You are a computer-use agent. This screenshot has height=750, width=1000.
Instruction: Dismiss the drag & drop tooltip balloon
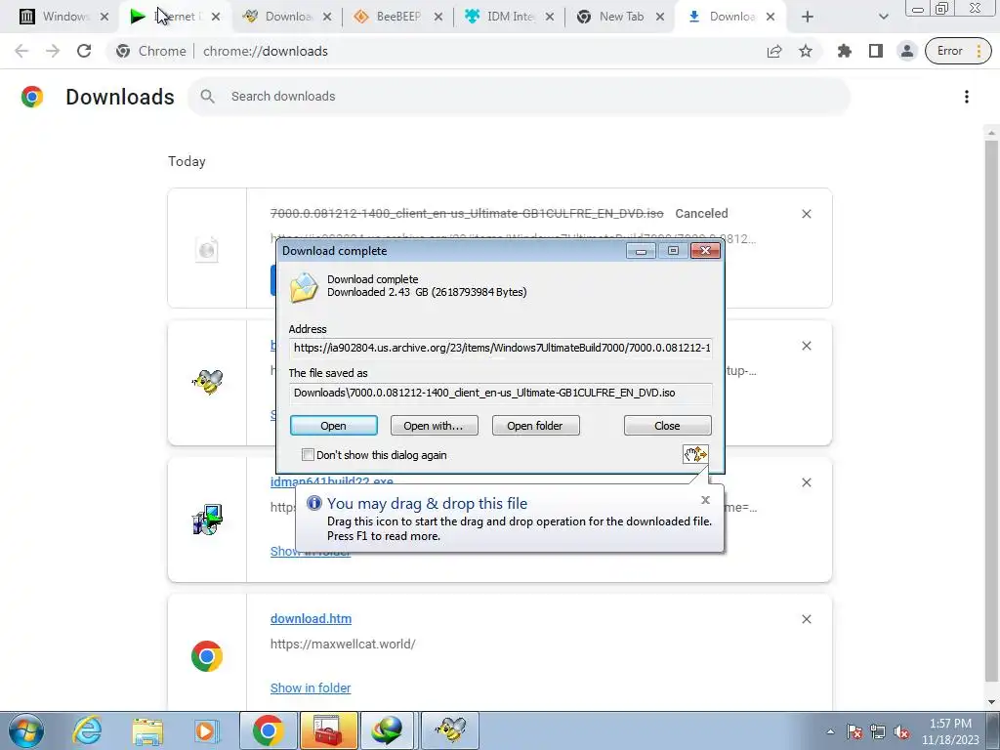[x=705, y=500]
